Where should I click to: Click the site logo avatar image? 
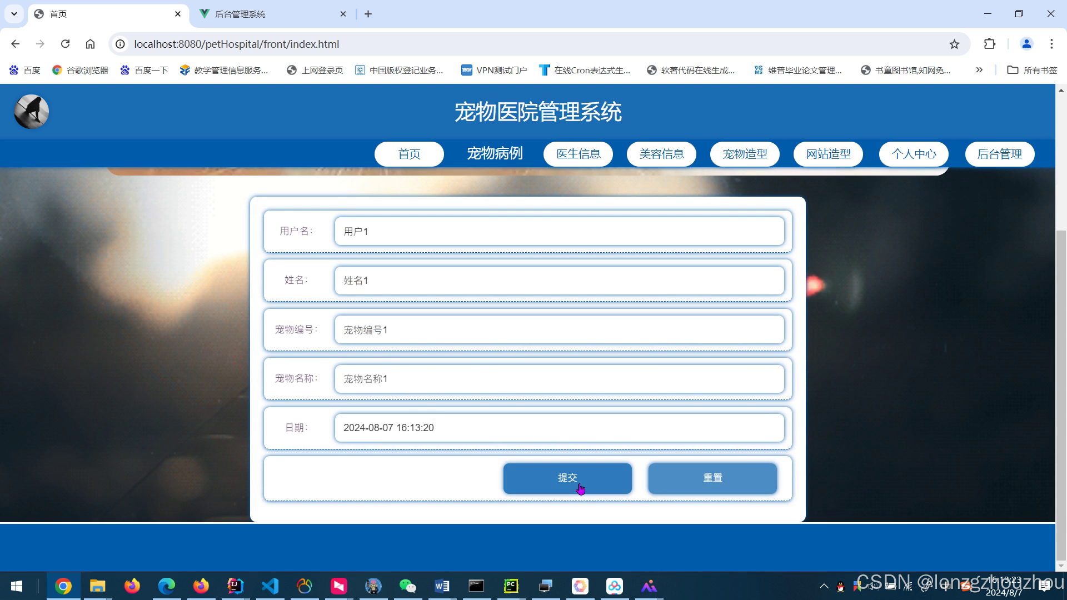click(x=31, y=112)
